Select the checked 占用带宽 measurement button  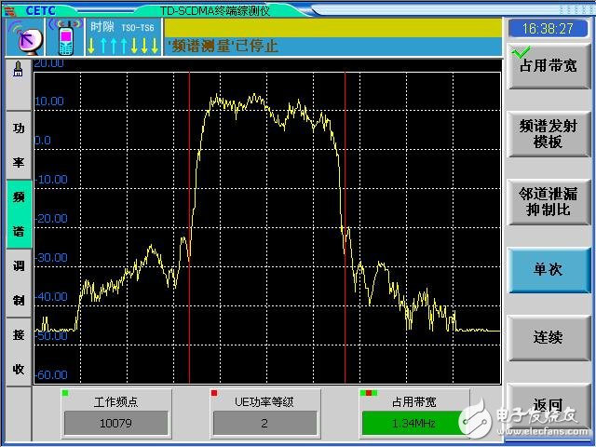[548, 67]
